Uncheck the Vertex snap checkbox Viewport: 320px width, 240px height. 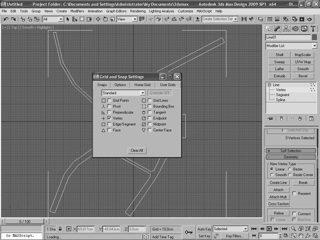(x=109, y=118)
